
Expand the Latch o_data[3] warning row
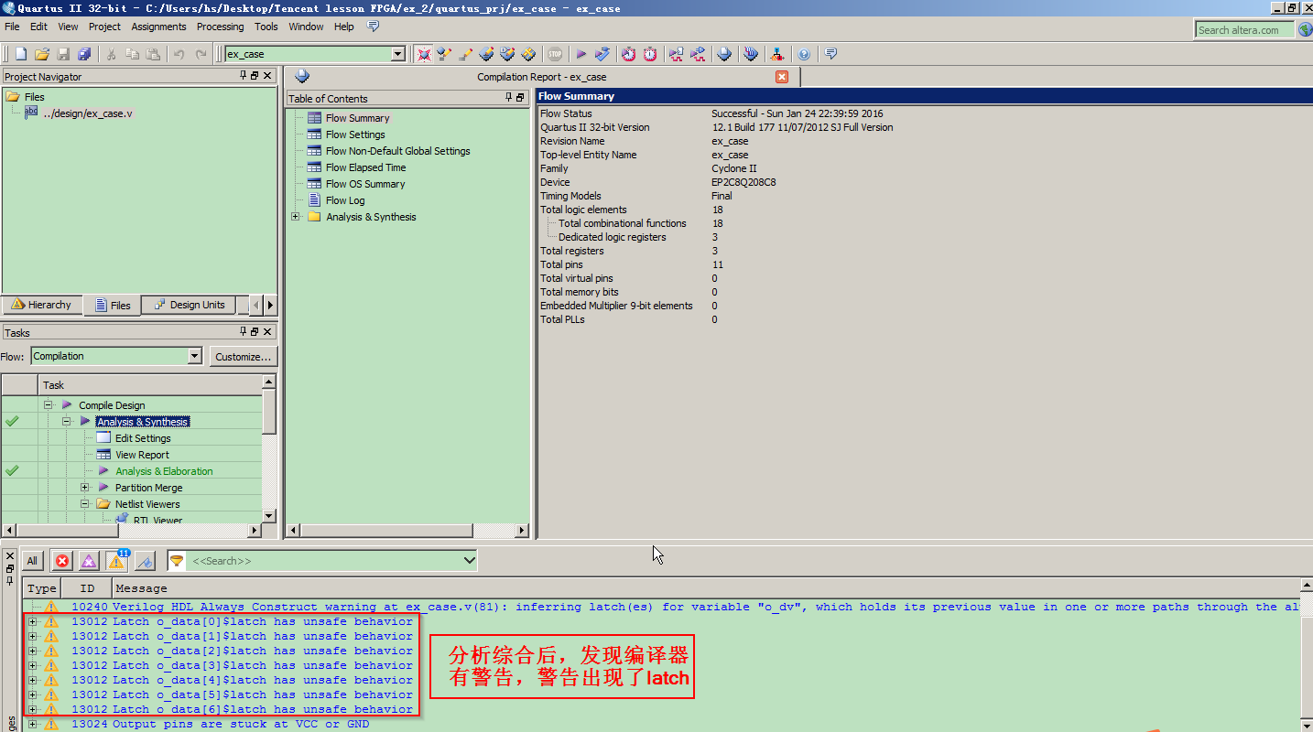click(x=33, y=665)
